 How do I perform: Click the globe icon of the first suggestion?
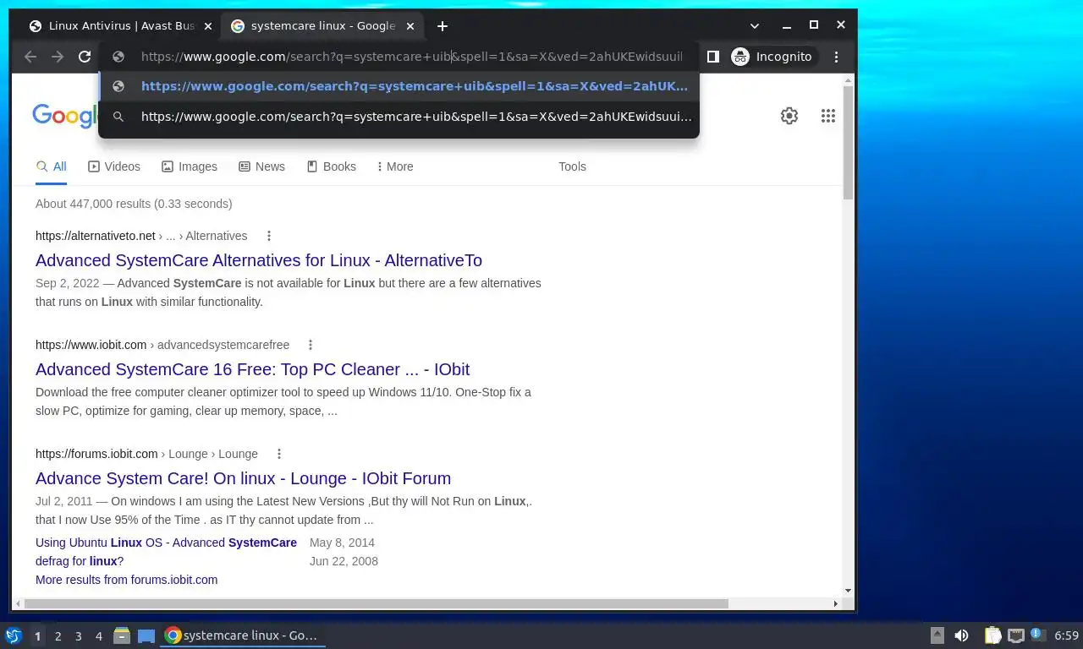coord(118,86)
